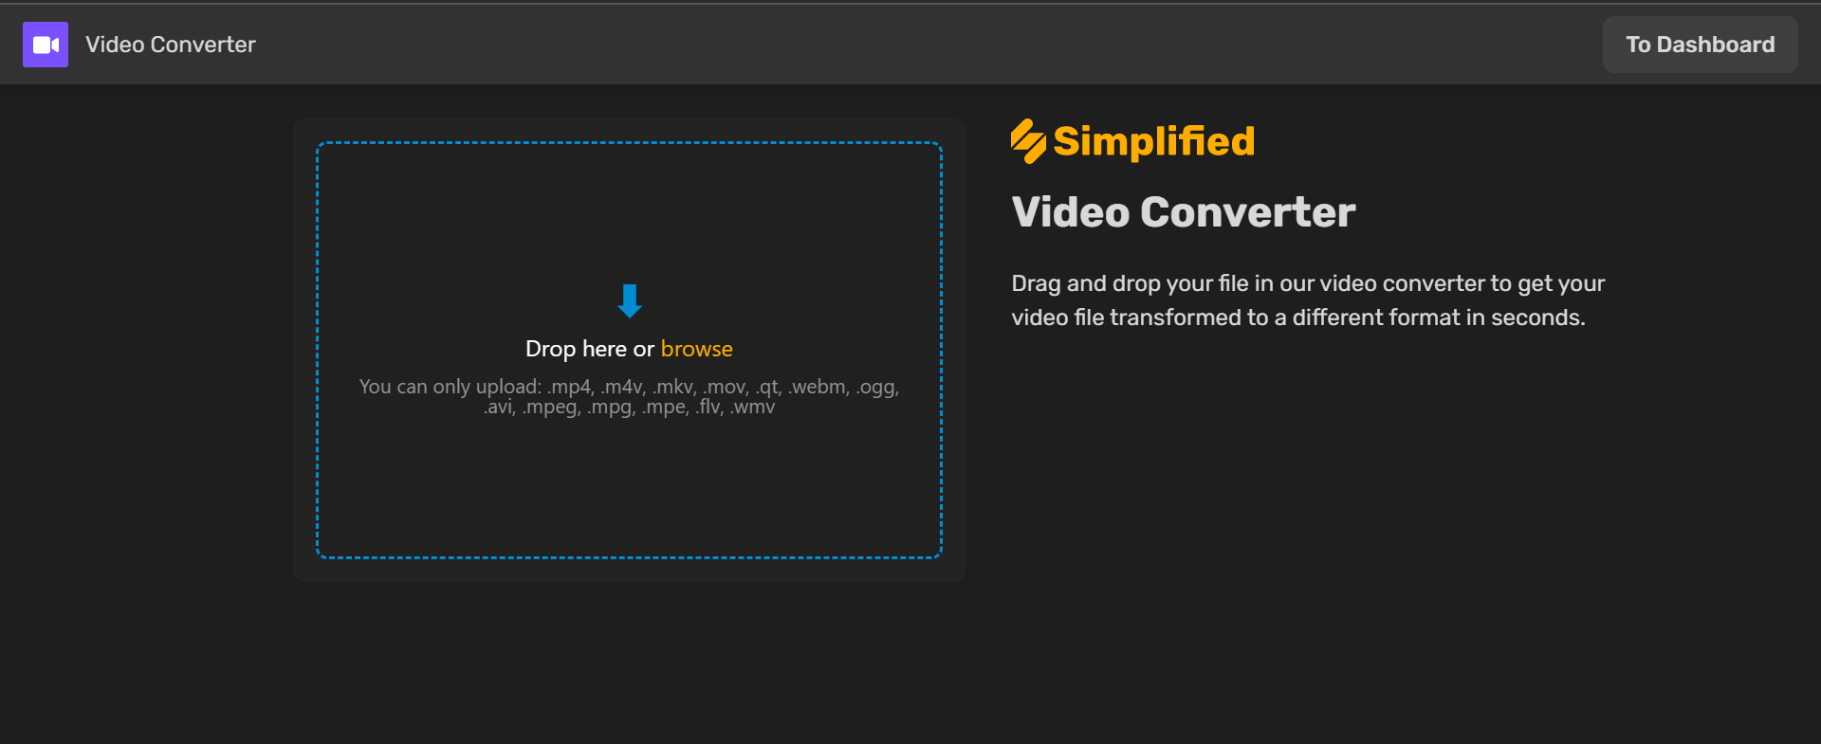This screenshot has width=1821, height=744.
Task: Click the allowed upload formats text
Action: click(629, 397)
